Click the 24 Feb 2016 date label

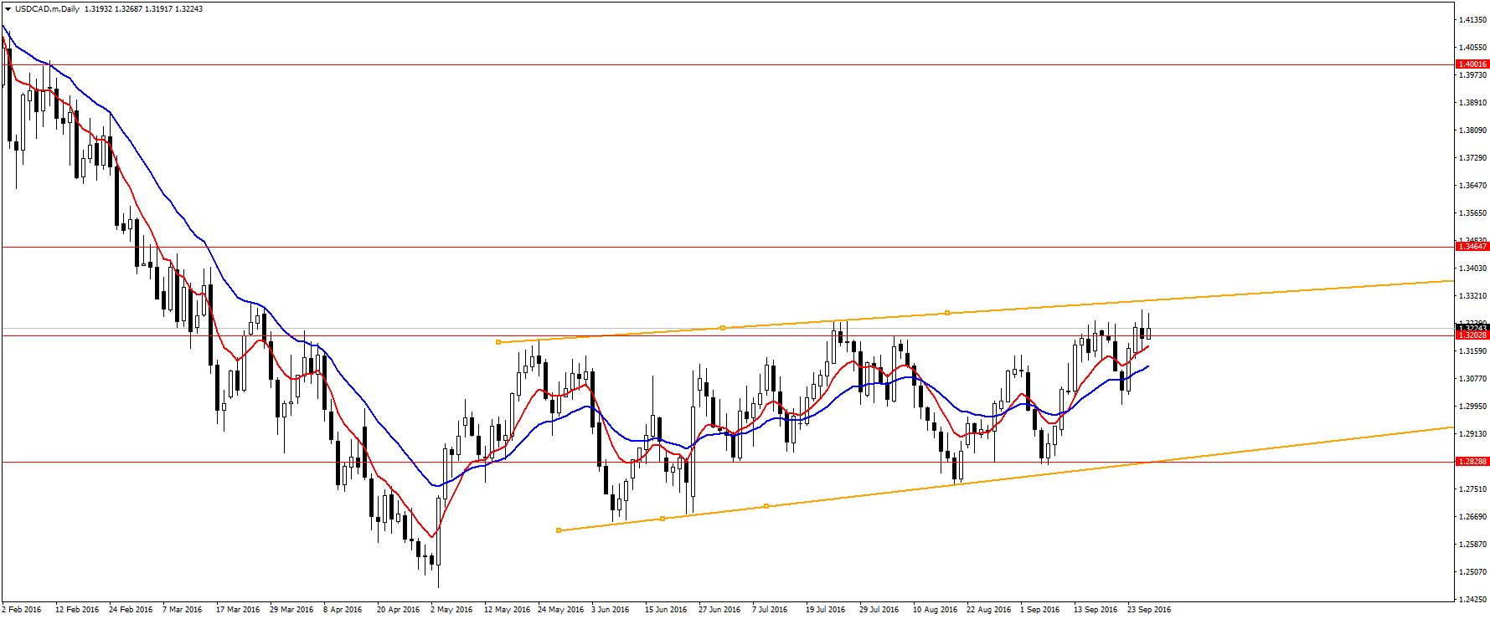[x=131, y=610]
